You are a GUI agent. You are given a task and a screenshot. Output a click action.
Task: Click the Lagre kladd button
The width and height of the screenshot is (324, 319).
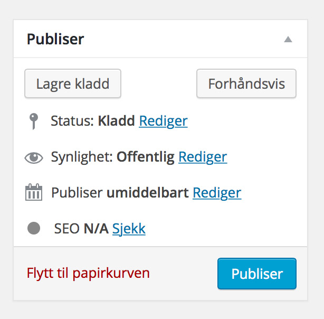[x=73, y=83]
